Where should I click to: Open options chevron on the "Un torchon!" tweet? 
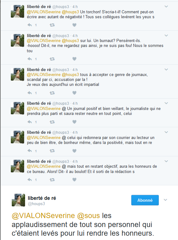pos(166,6)
